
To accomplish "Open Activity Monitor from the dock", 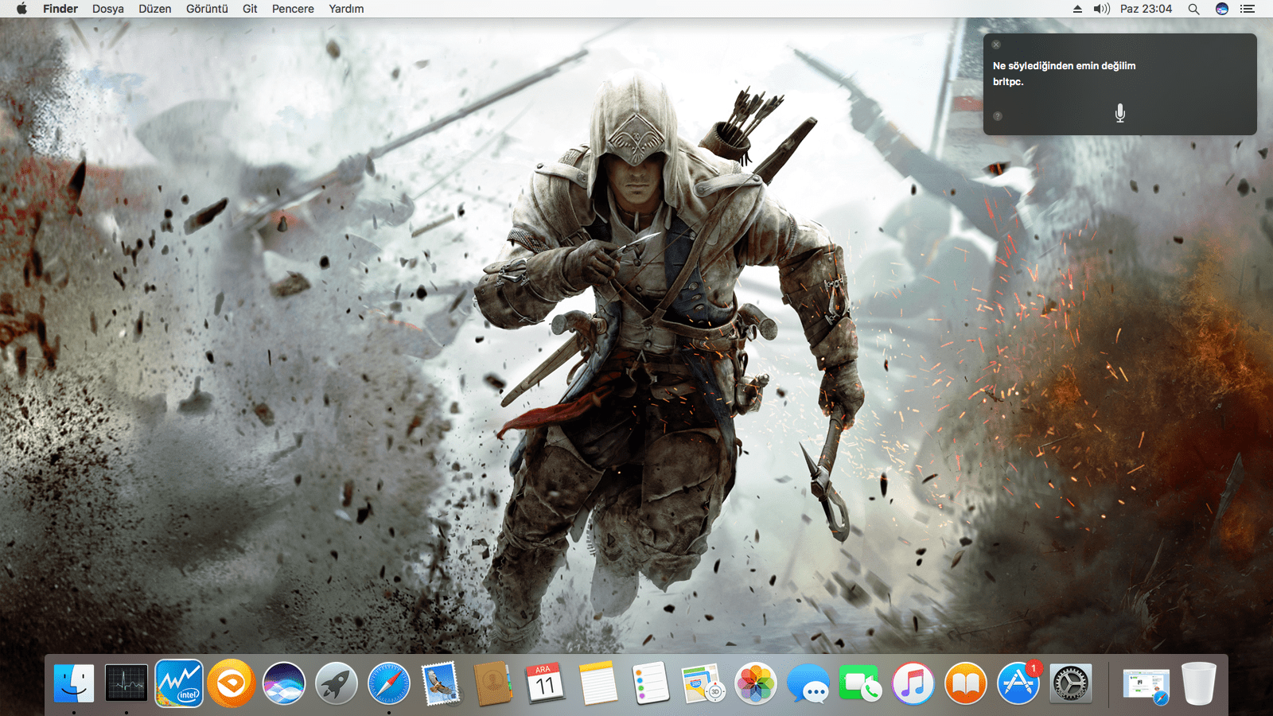I will point(127,683).
